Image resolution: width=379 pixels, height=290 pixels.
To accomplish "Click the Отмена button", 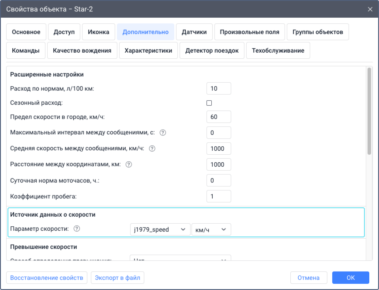I will pos(308,278).
